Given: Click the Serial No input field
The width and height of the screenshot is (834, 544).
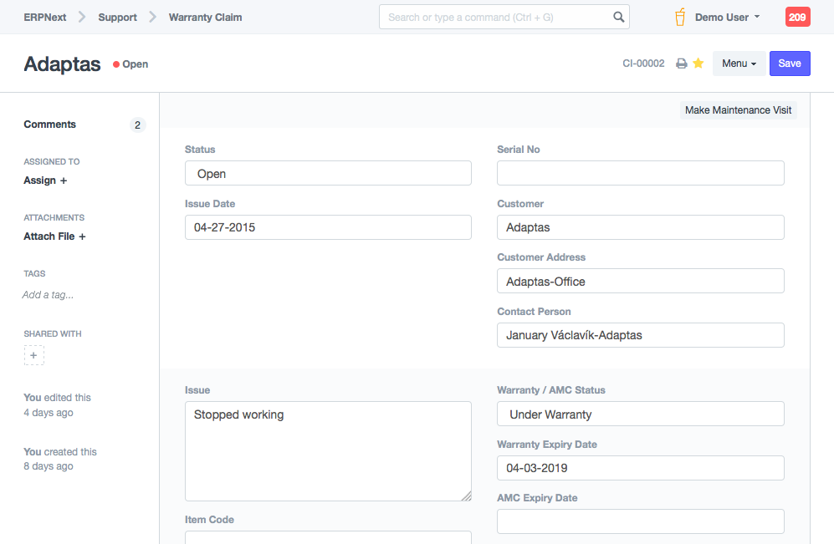Looking at the screenshot, I should coord(640,173).
